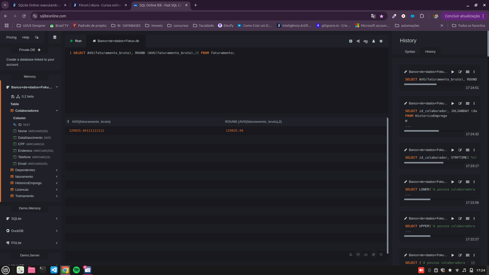Open more options for the 17:24:32 history entry

474,104
